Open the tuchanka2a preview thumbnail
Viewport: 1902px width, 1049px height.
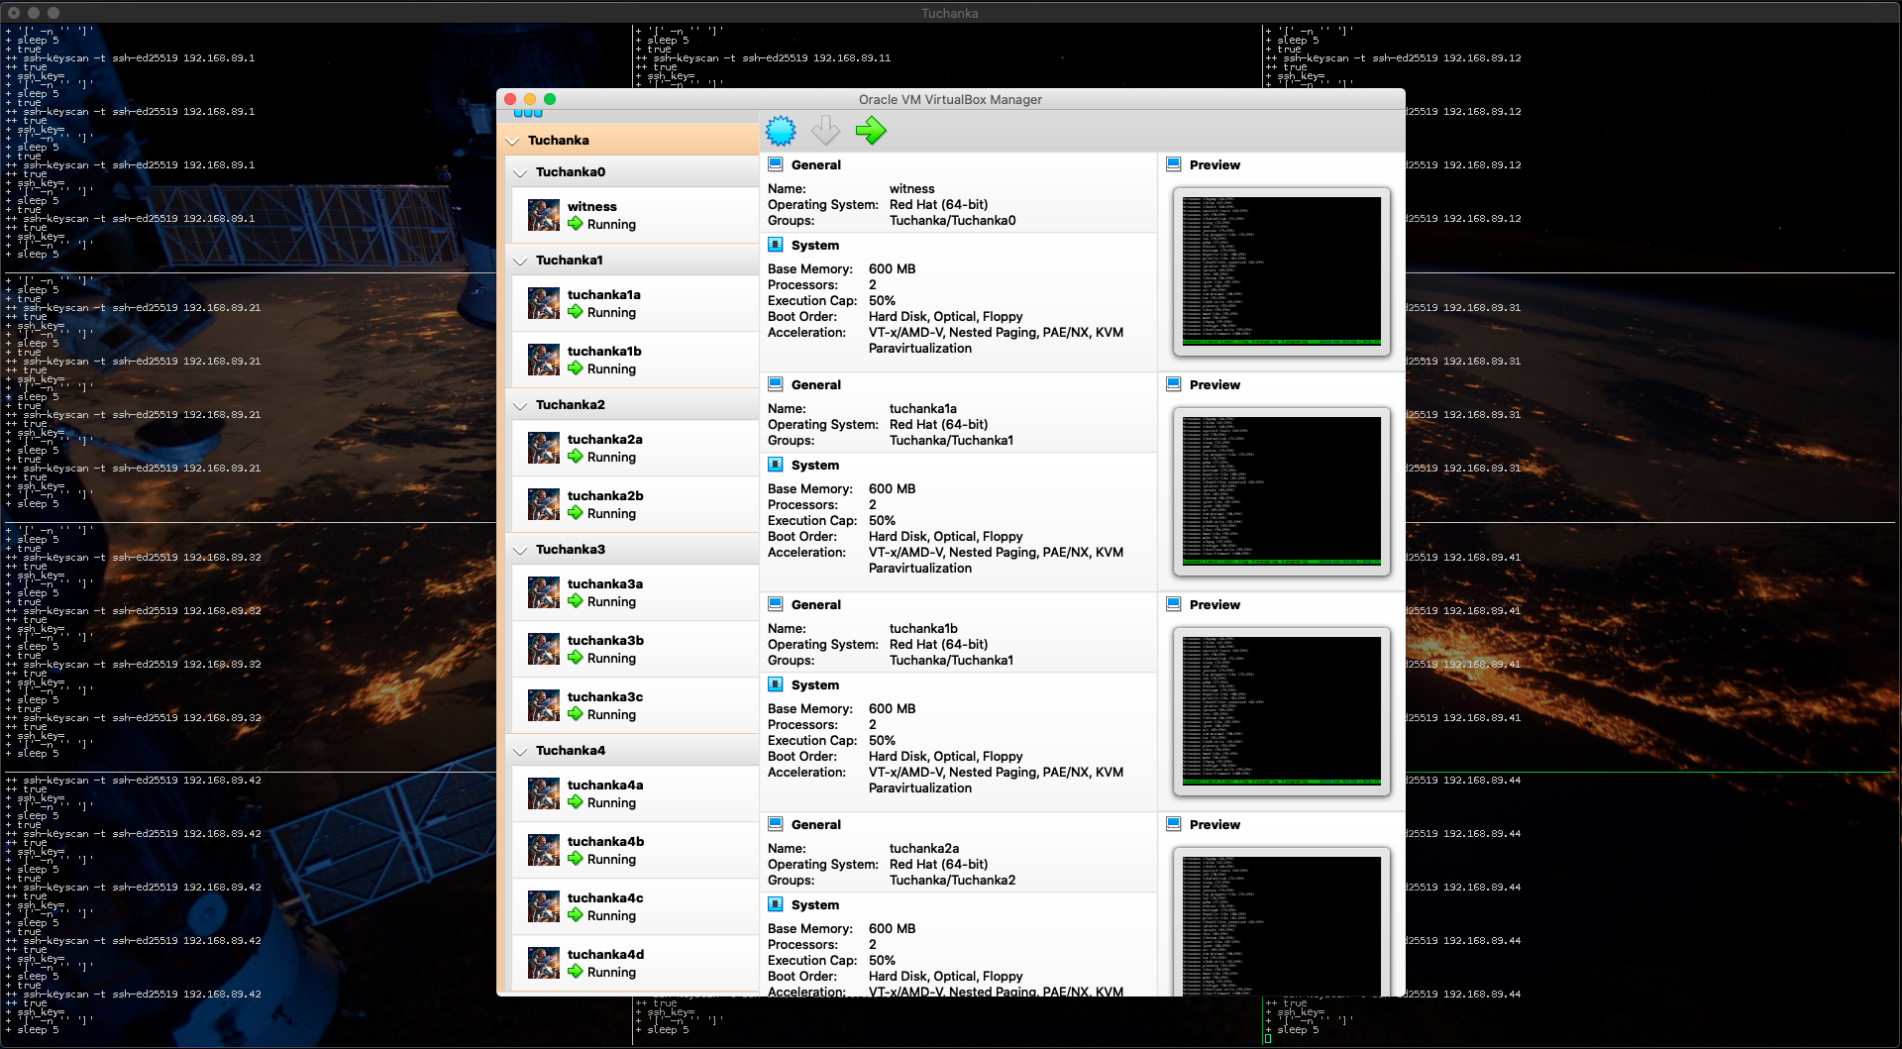click(x=1282, y=921)
